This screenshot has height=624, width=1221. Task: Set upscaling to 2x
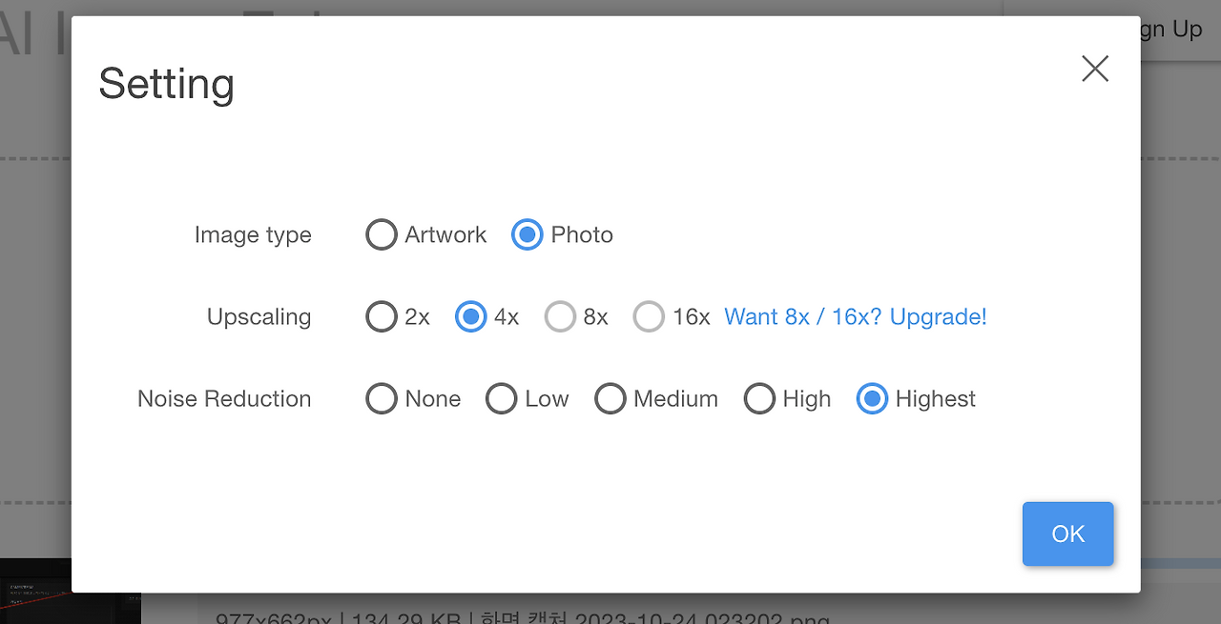382,316
